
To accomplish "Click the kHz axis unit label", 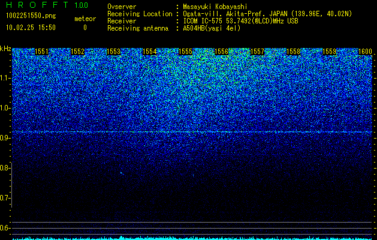I will [5, 49].
